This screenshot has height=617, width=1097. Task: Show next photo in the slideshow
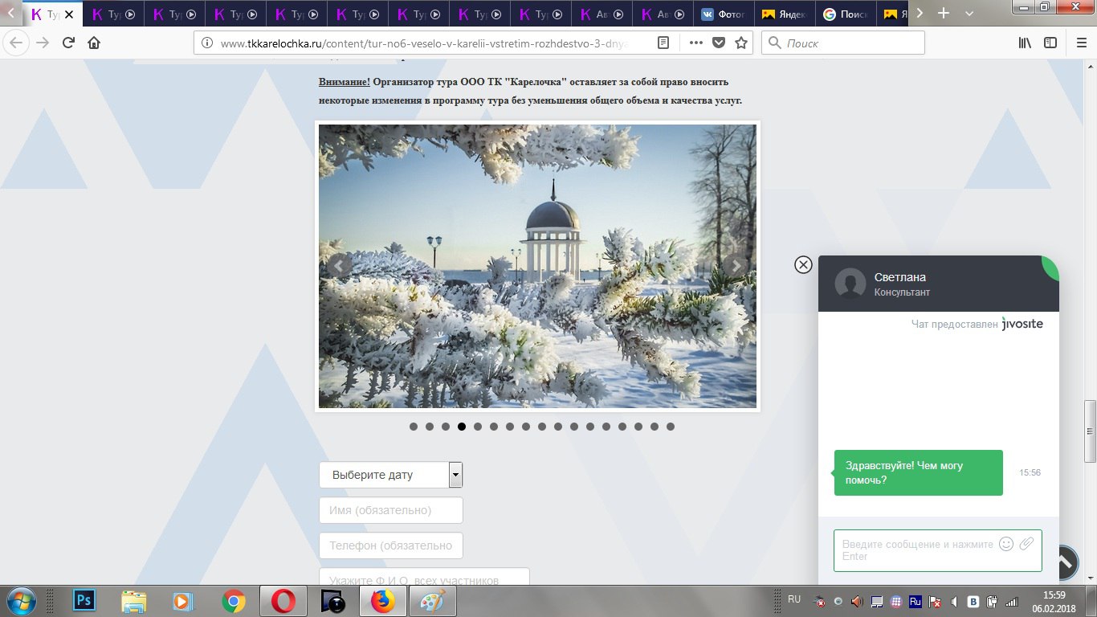point(735,267)
